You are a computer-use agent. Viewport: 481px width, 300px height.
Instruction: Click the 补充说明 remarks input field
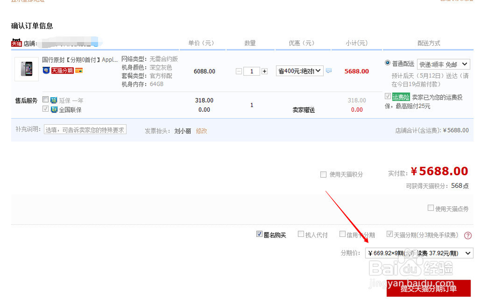[x=85, y=130]
